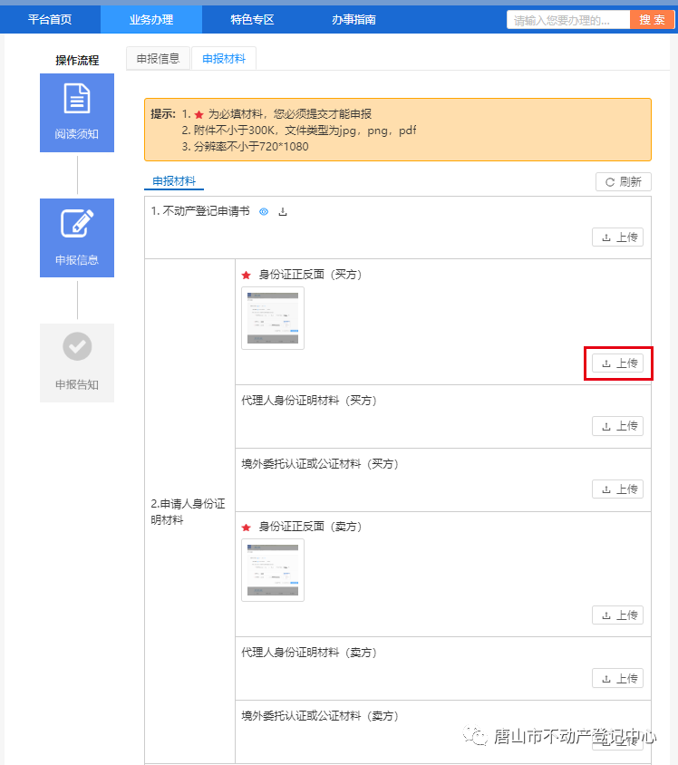Click the 申报告知 checkmark step icon

point(77,347)
